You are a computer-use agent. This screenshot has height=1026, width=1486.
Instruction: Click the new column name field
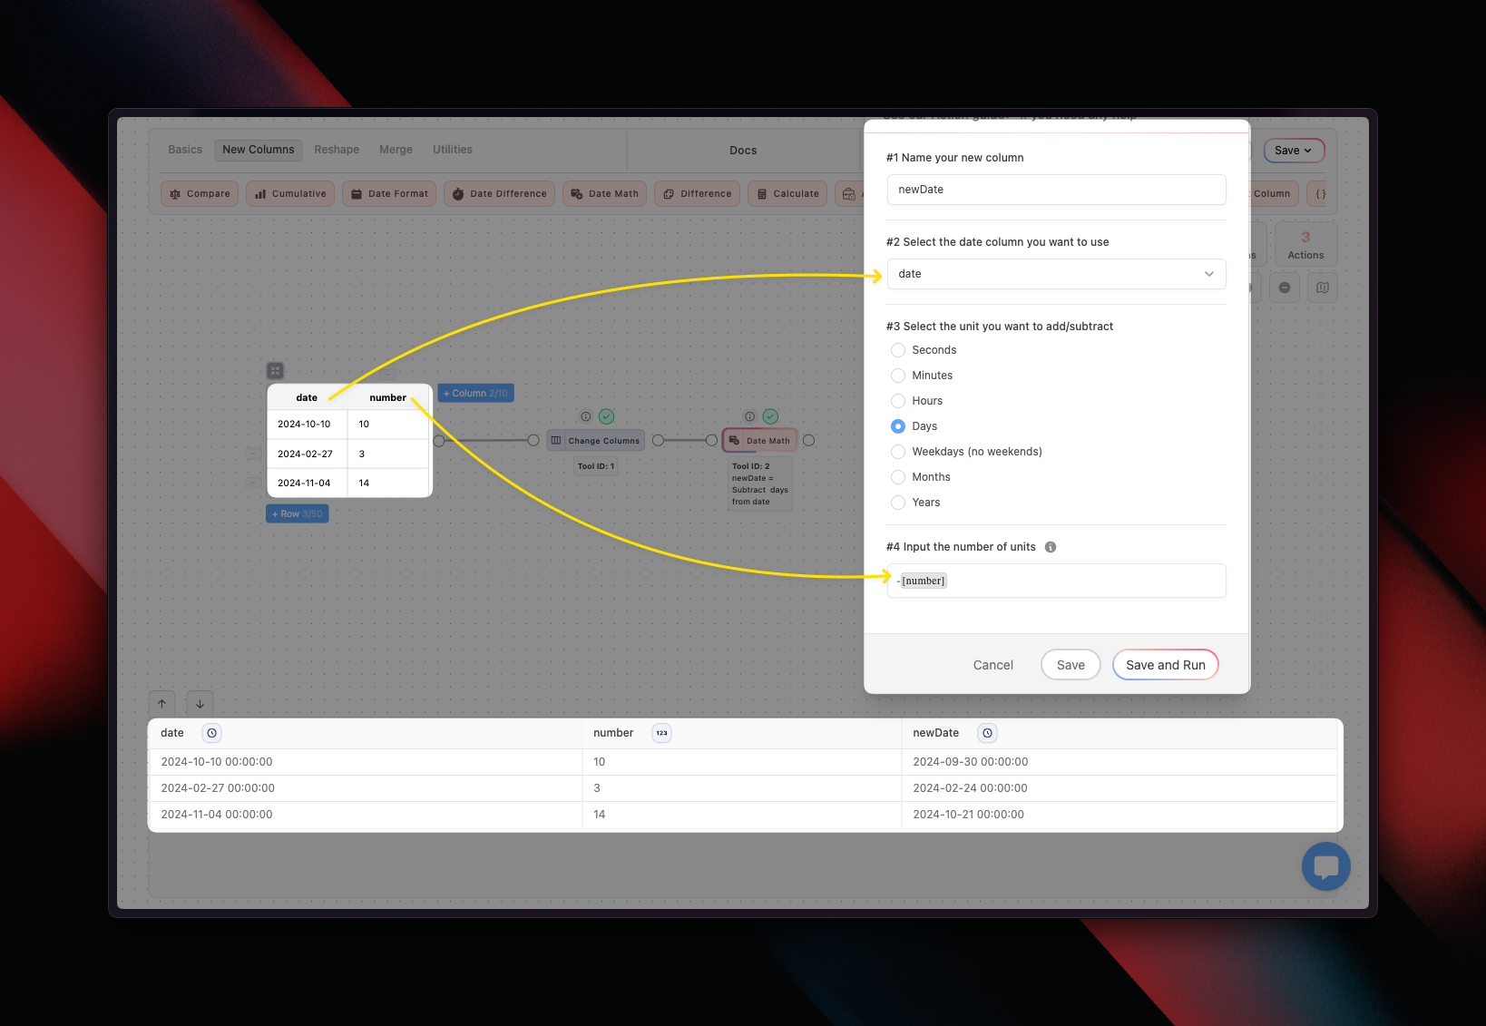[1056, 190]
